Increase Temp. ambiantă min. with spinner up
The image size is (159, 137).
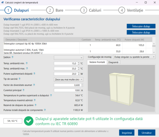click(x=79, y=63)
